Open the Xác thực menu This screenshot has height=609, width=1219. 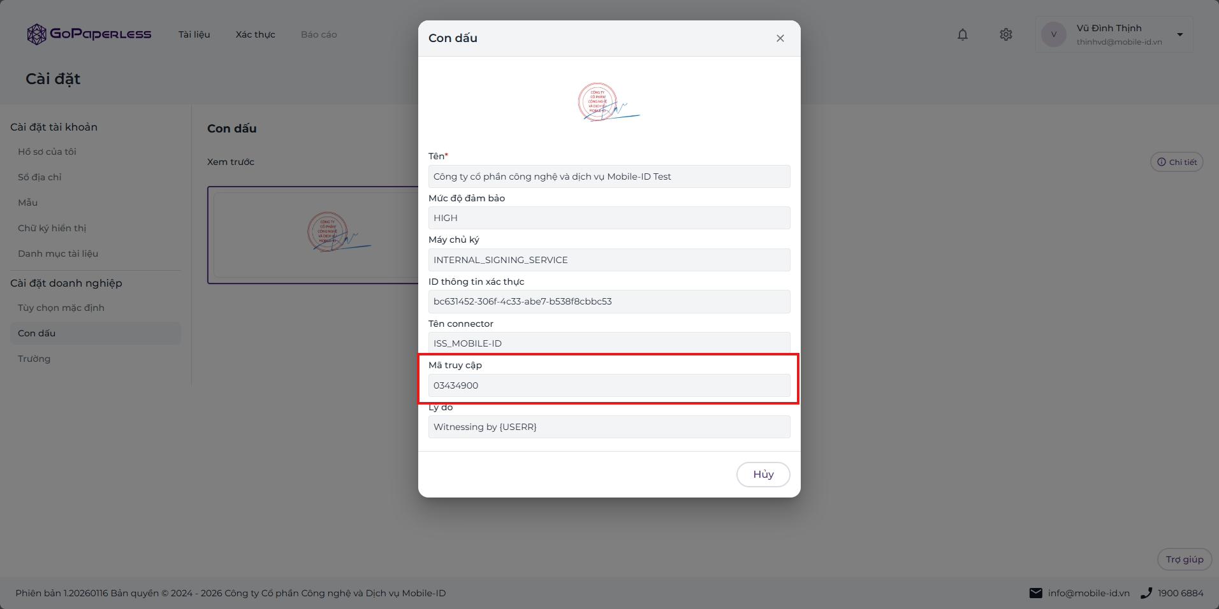[256, 34]
